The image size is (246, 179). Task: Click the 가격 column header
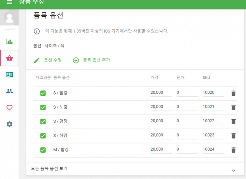coord(154,77)
